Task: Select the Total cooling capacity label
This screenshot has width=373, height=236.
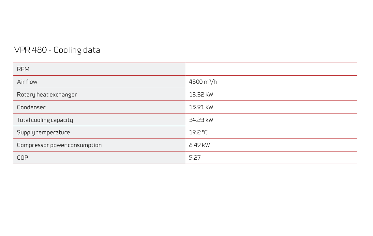Action: tap(45, 120)
